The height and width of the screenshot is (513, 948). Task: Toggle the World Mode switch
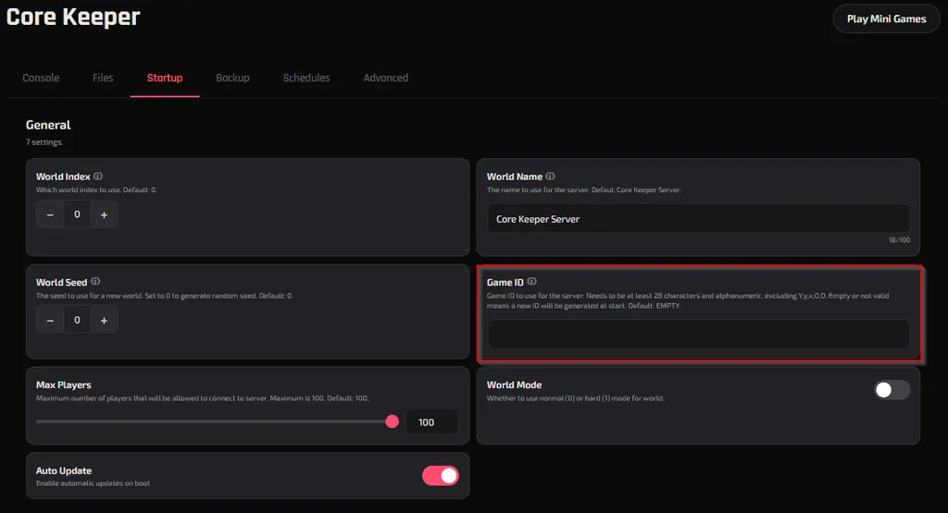892,390
